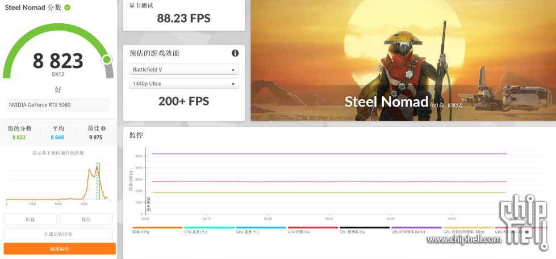The image size is (556, 259).
Task: Click the 在线比较结果 button
Action: 58,234
